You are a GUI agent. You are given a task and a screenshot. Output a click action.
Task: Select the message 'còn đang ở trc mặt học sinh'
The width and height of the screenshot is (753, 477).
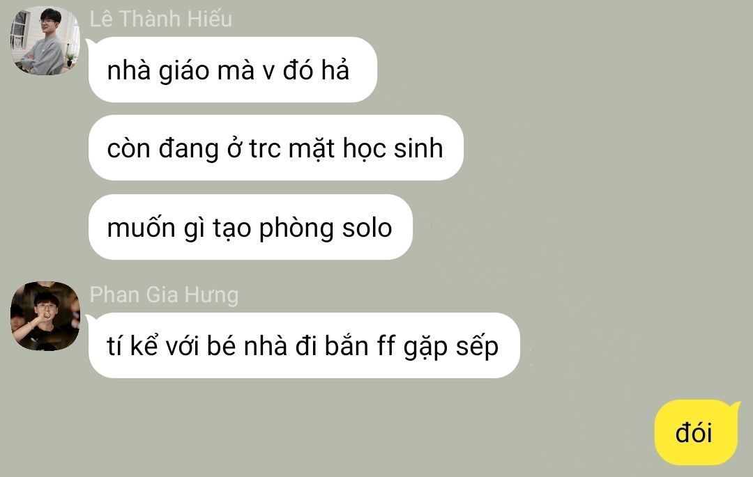275,148
